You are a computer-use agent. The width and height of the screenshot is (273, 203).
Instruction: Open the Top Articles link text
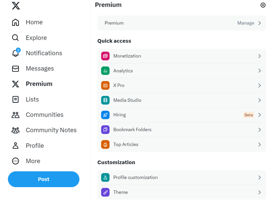coord(126,145)
